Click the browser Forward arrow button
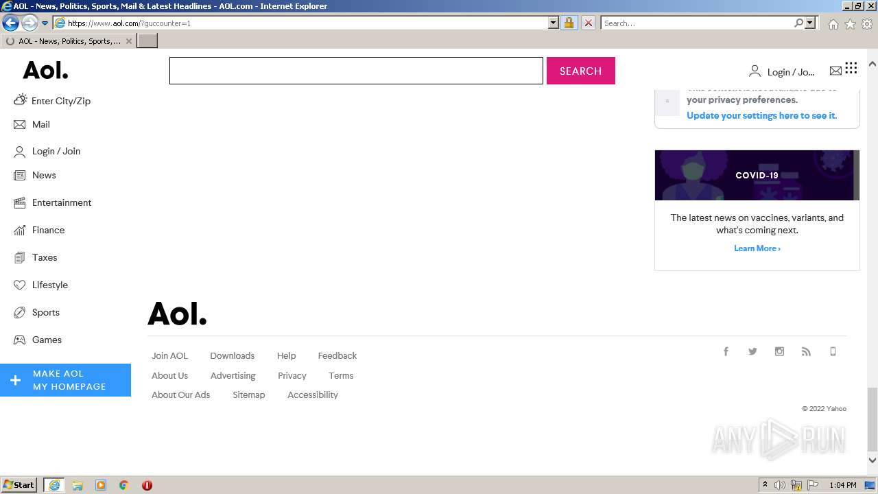The height and width of the screenshot is (494, 878). pyautogui.click(x=29, y=23)
